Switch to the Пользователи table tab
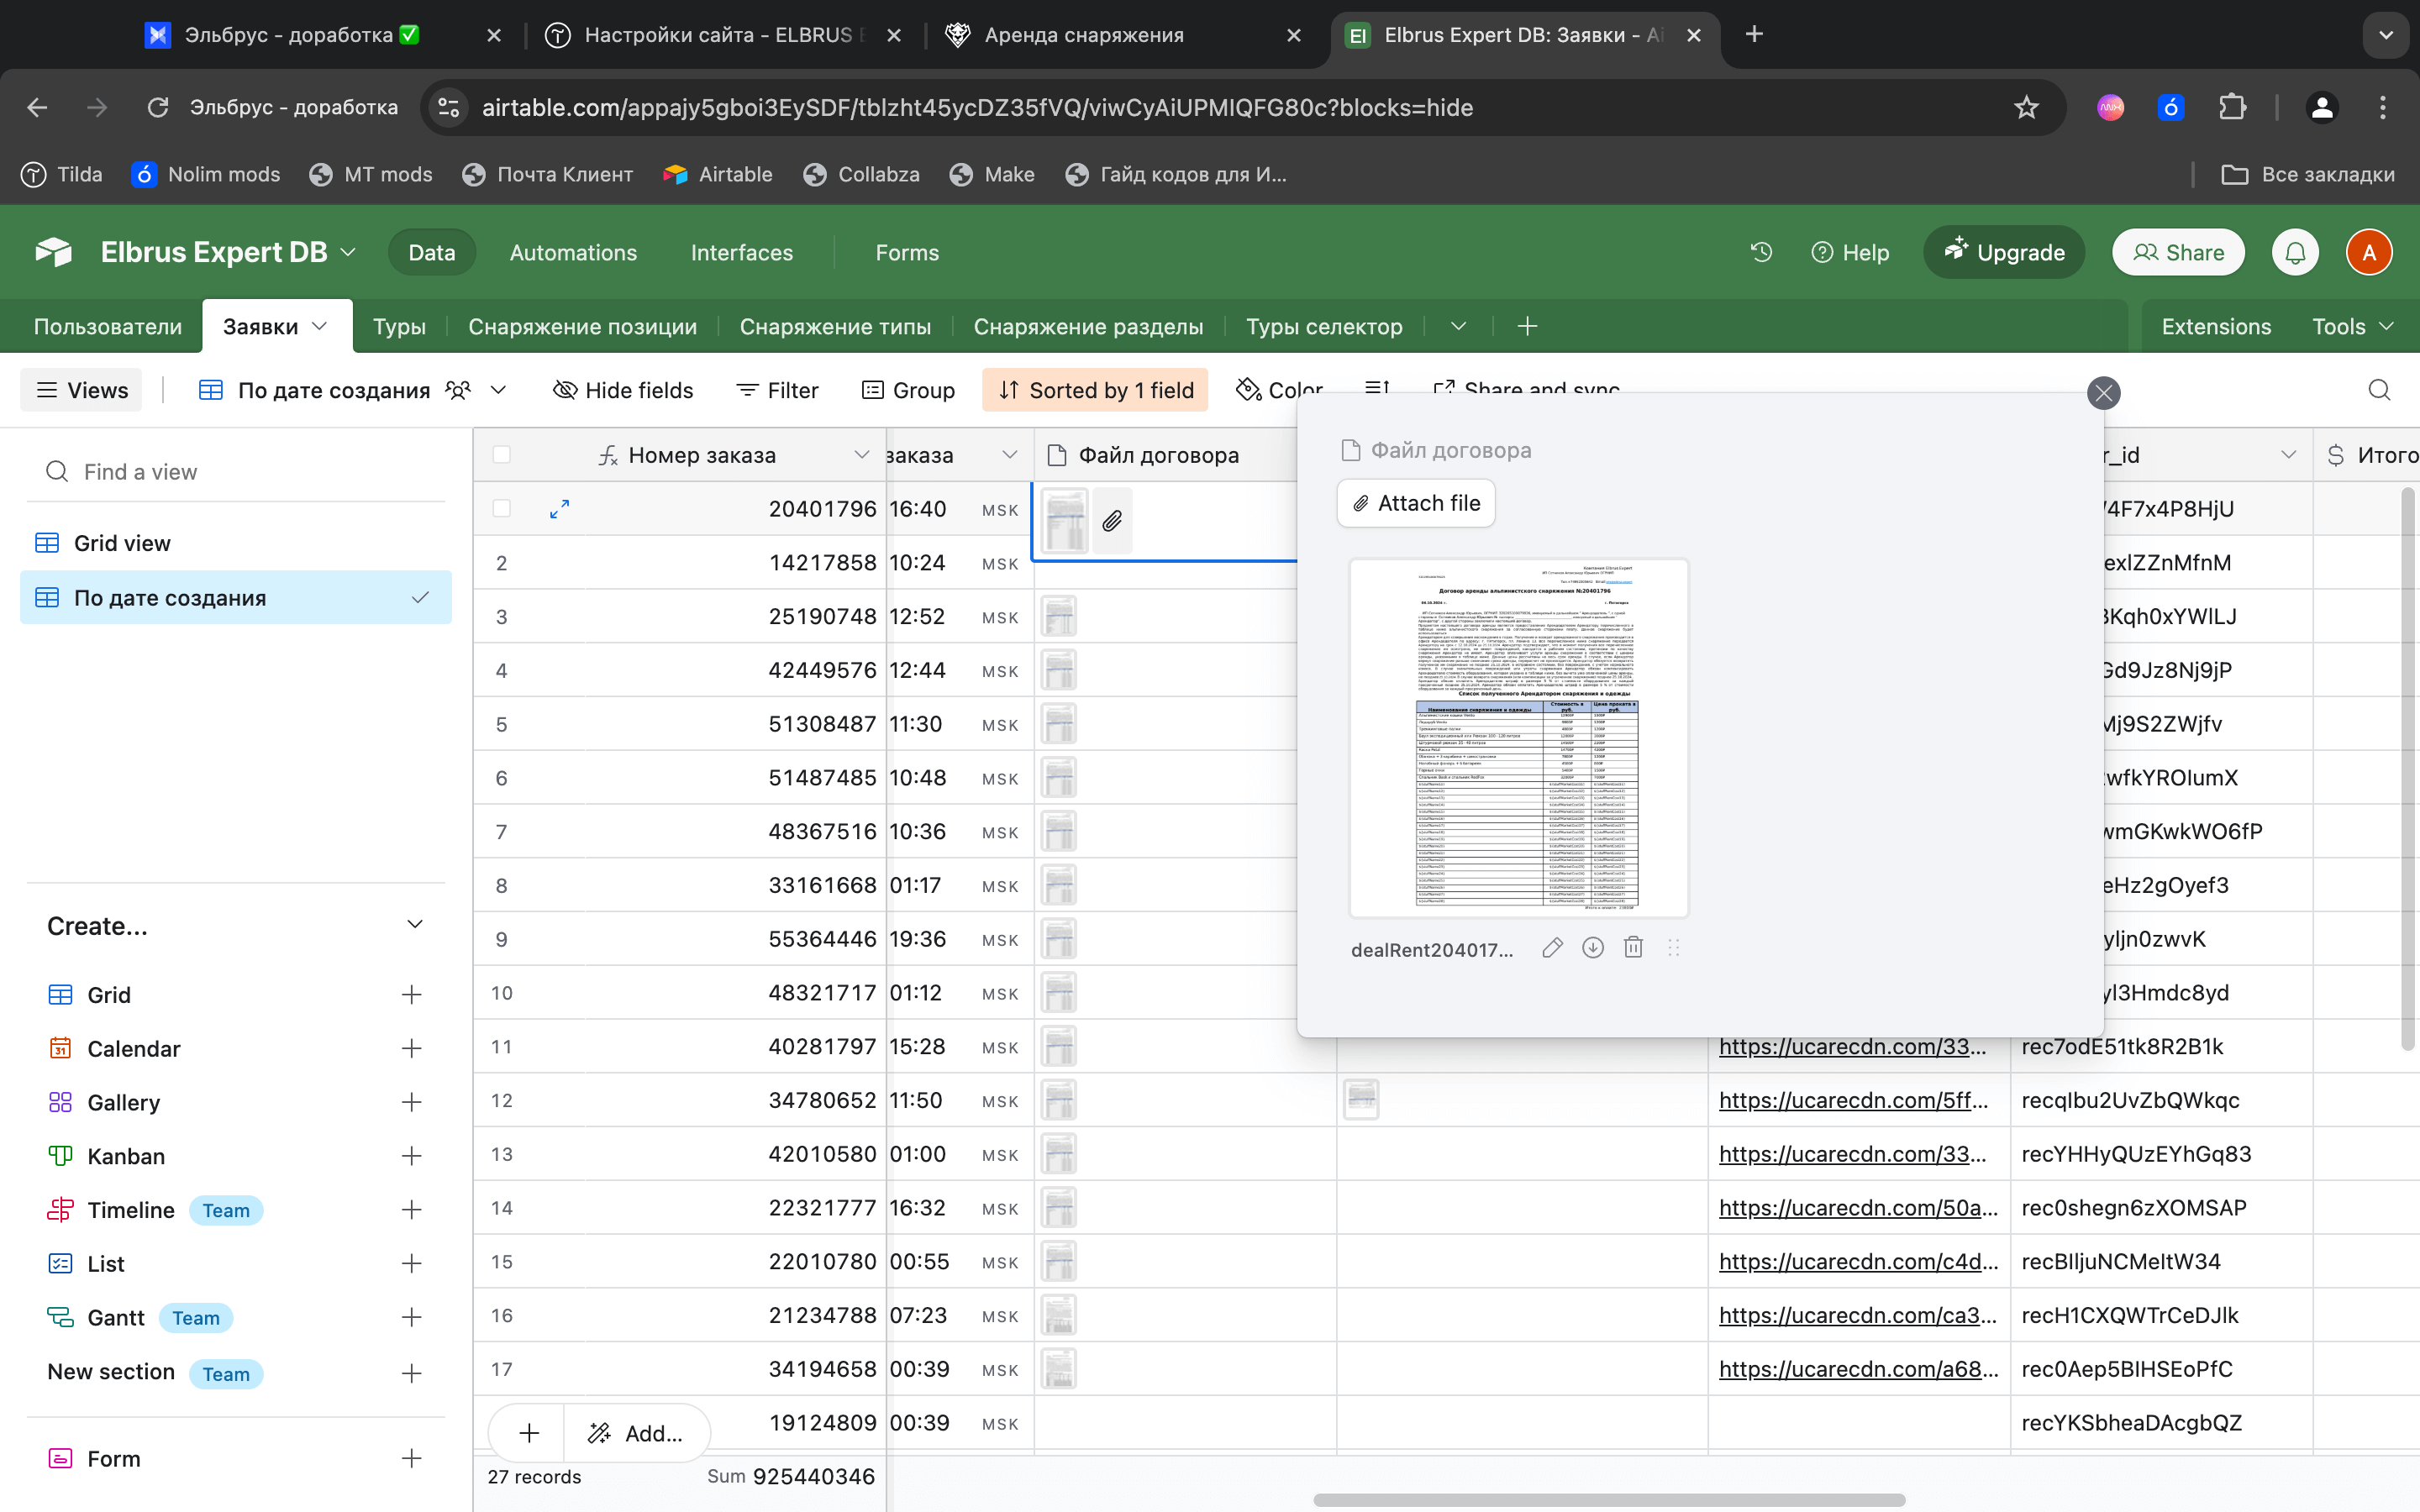Viewport: 2420px width, 1512px height. (108, 326)
